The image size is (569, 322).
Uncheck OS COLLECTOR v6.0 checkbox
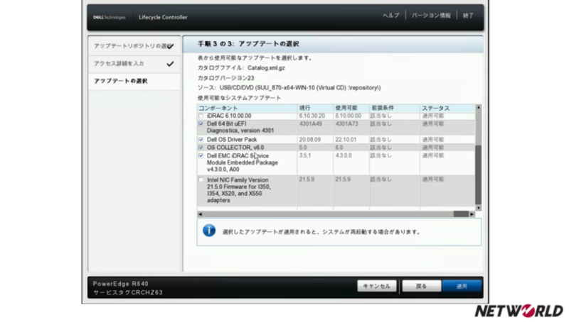coord(201,148)
